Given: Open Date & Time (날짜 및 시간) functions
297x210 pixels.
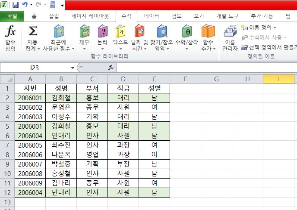Looking at the screenshot, I should pyautogui.click(x=139, y=31).
